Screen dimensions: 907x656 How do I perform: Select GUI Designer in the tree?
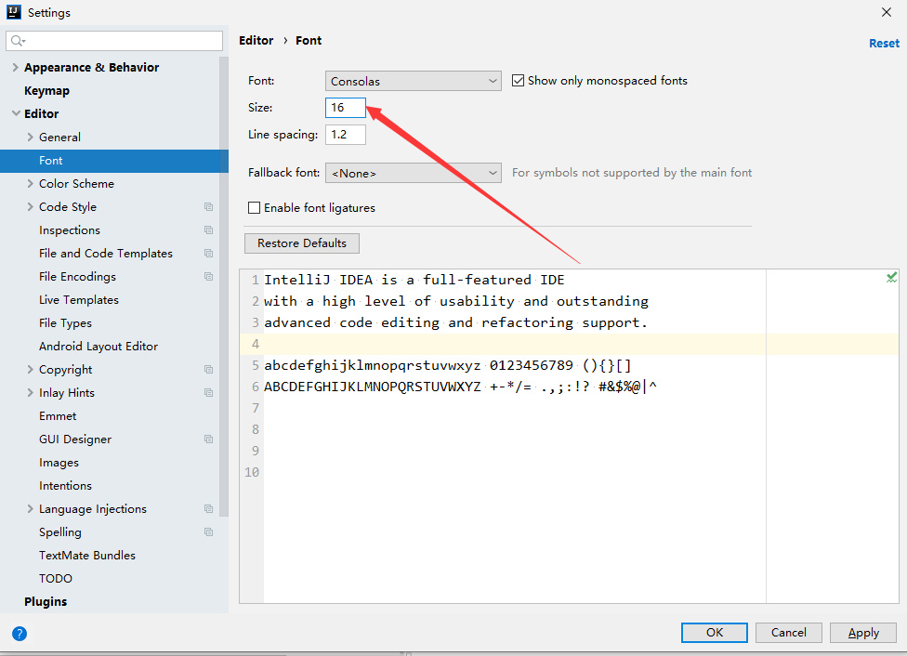point(75,440)
